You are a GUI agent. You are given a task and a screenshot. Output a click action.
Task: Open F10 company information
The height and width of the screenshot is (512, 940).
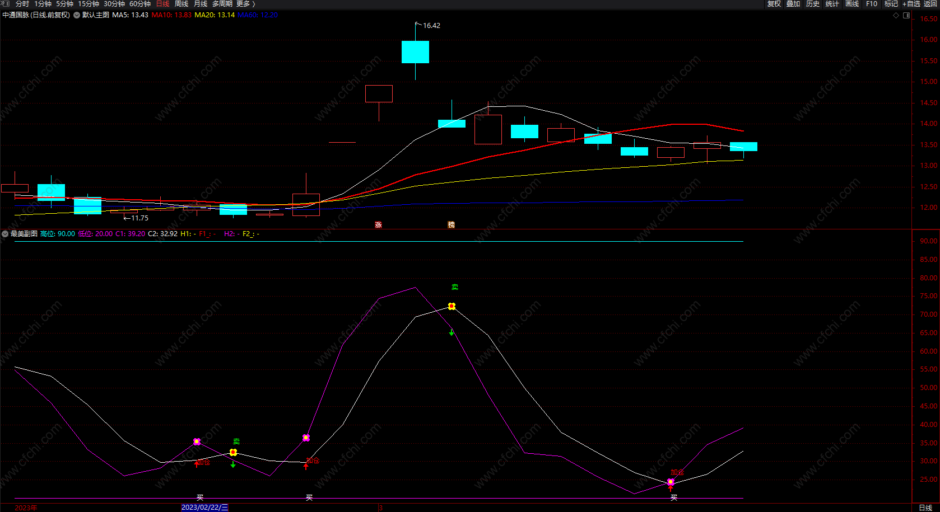pos(872,4)
